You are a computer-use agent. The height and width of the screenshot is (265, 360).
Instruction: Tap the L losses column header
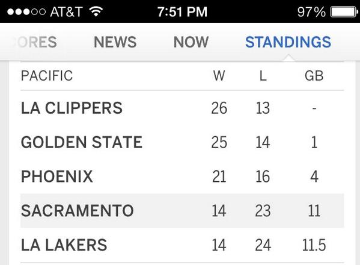tap(263, 76)
